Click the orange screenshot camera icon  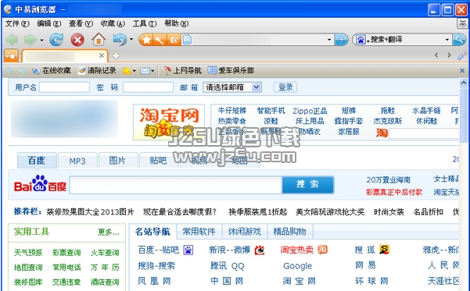click(x=174, y=40)
